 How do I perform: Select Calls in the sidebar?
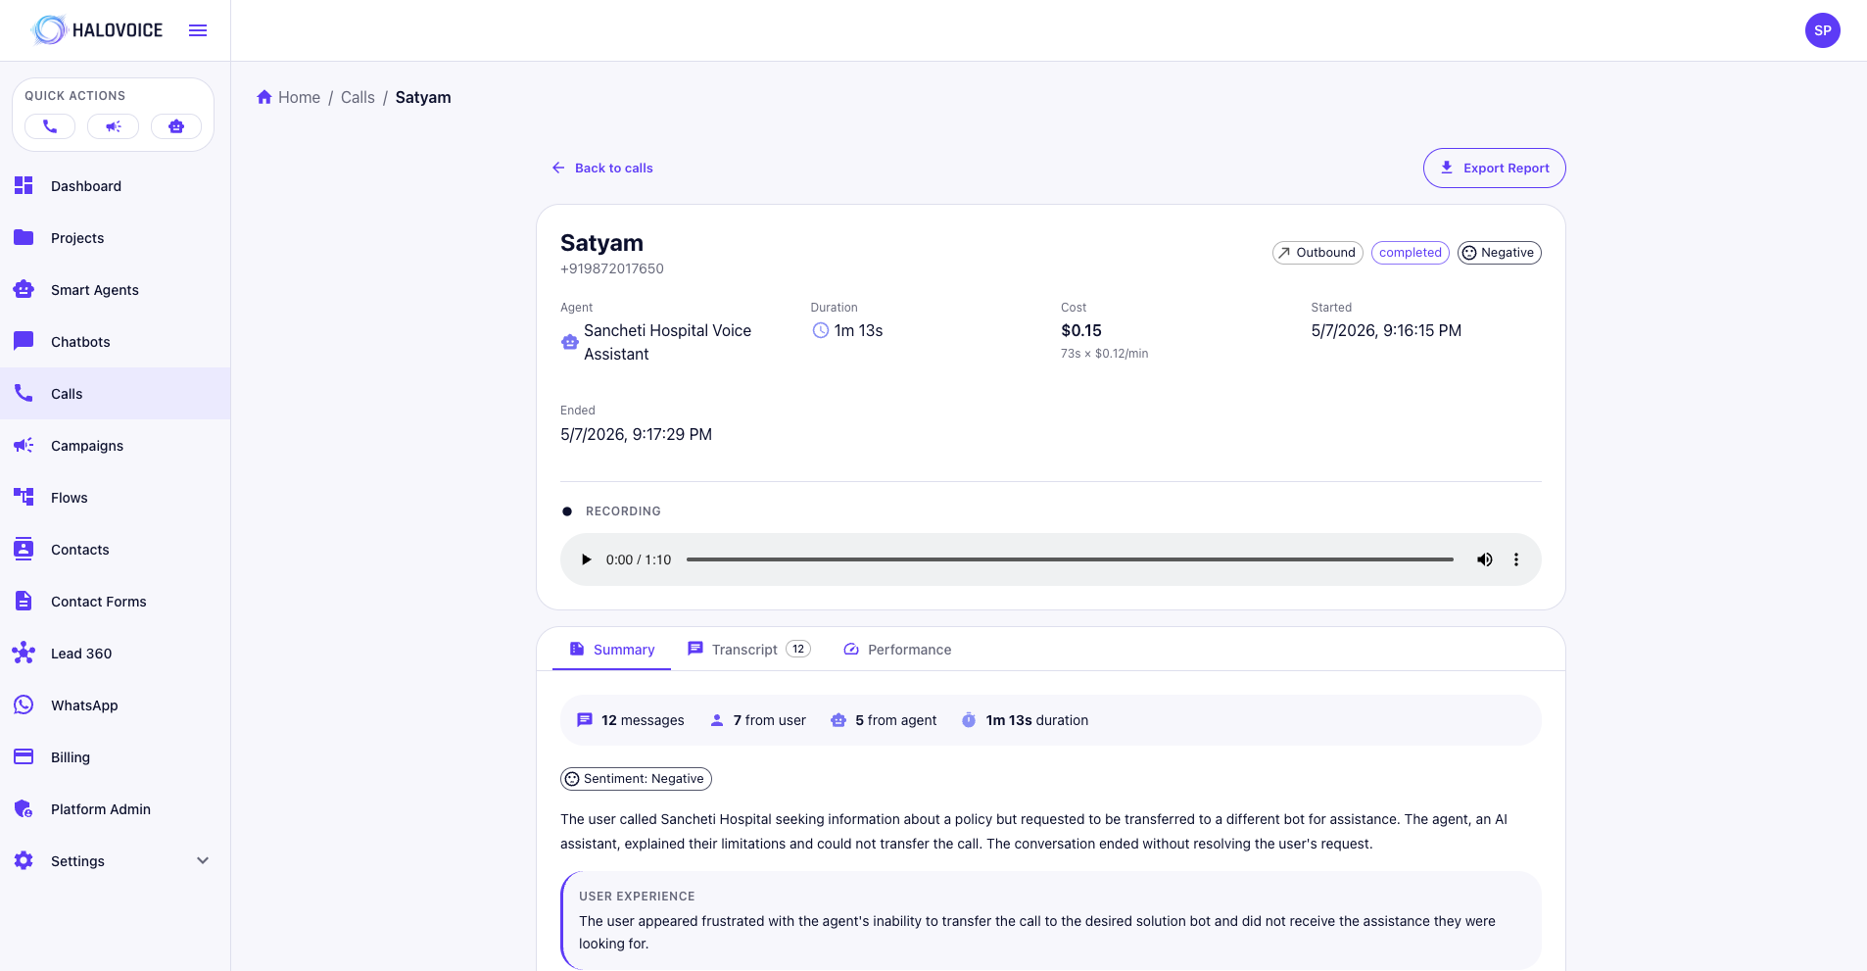coord(115,394)
